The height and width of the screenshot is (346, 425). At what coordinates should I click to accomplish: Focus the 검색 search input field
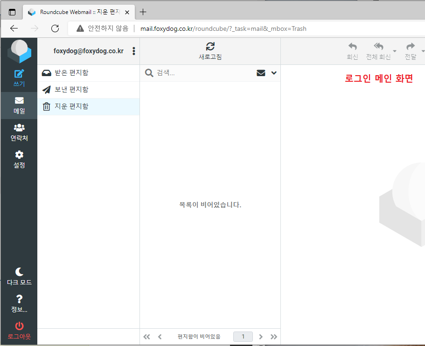click(x=203, y=73)
